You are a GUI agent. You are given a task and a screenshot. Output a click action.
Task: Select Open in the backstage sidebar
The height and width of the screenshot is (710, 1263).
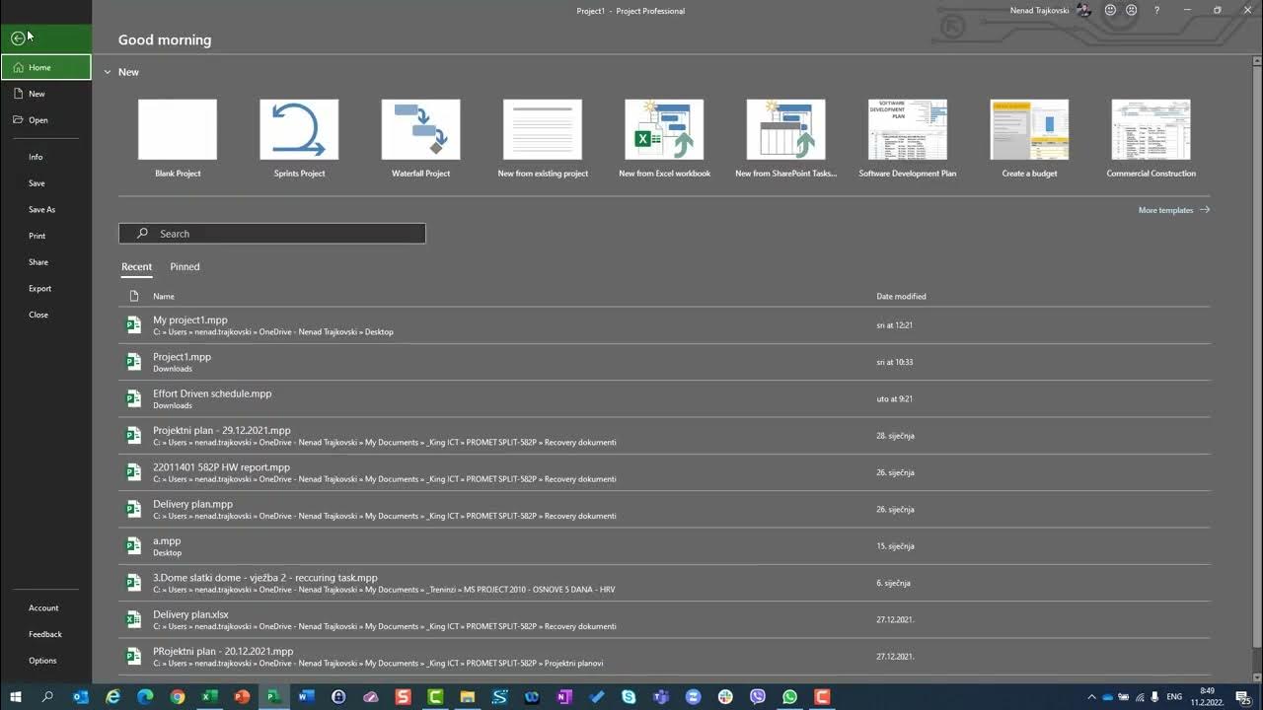coord(45,120)
